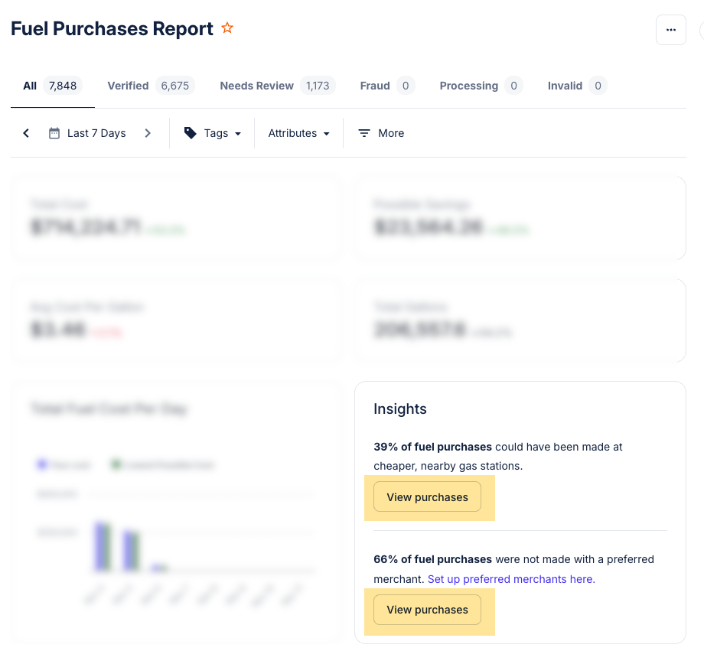Open the Tags filter dropdown
704x651 pixels.
pos(212,133)
